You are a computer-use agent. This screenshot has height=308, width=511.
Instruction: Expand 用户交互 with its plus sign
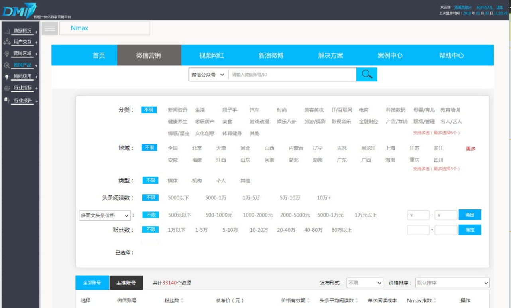tap(36, 43)
